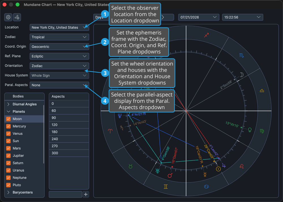The width and height of the screenshot is (283, 202).
Task: Uncheck the Uranus checkbox
Action: [8, 170]
